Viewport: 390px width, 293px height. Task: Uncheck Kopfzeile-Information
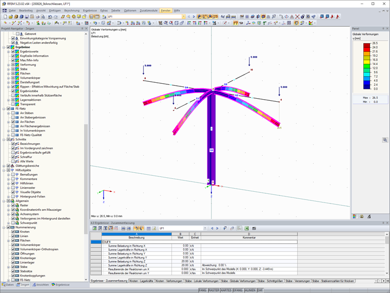[x=13, y=56]
